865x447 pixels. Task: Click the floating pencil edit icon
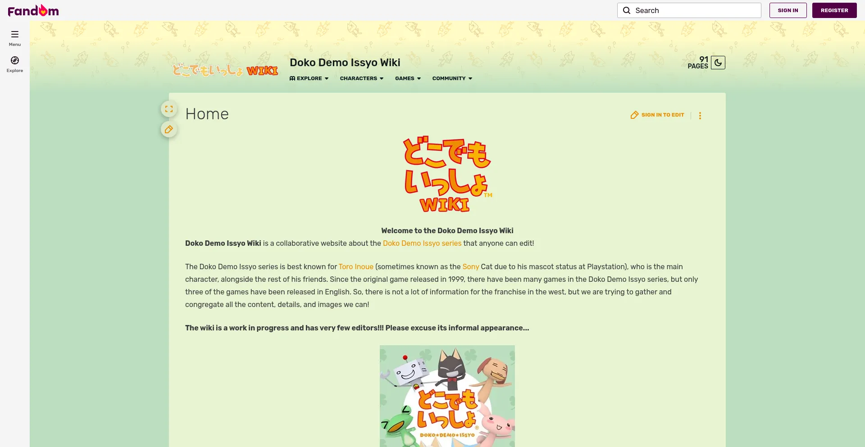tap(169, 130)
